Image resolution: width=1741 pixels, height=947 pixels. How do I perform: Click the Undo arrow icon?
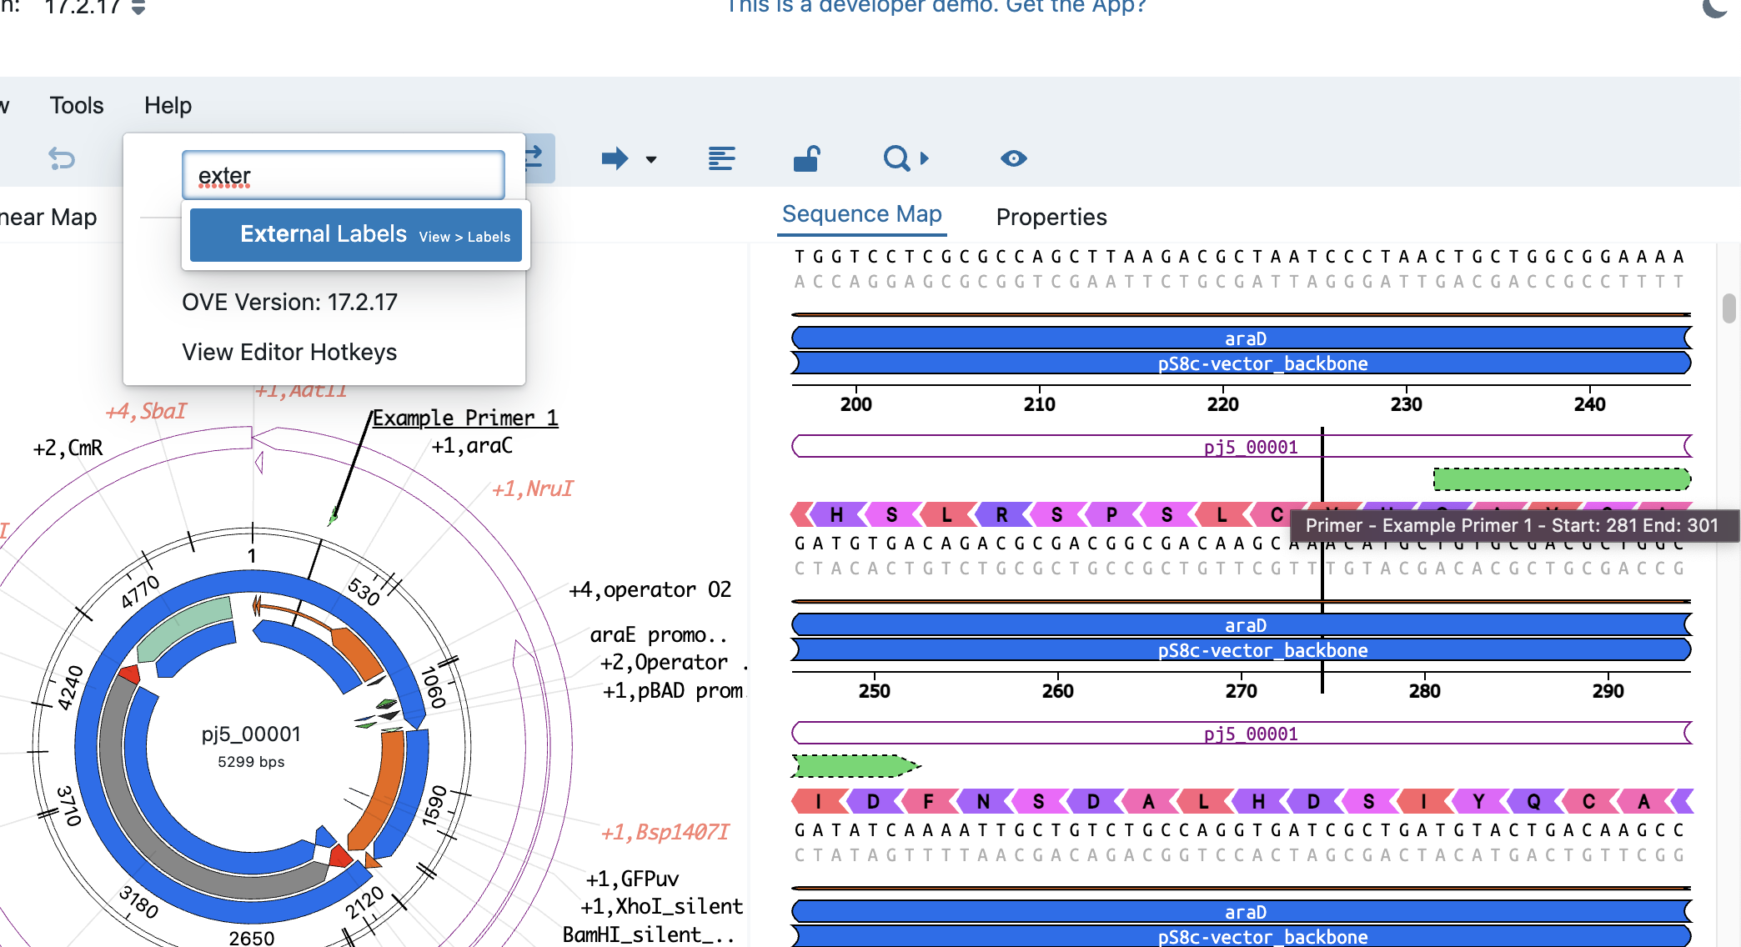tap(63, 158)
